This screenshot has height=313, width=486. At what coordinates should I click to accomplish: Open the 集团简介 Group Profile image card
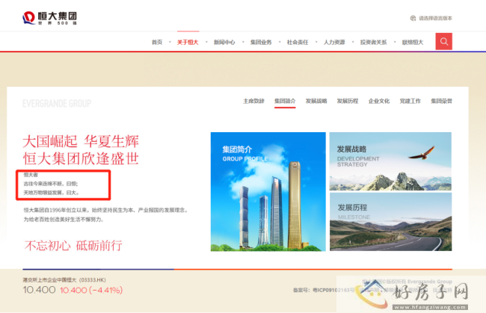pos(268,192)
